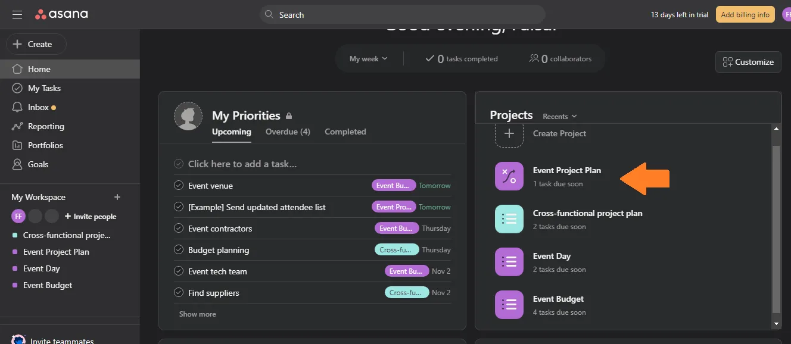
Task: Click Invite people link
Action: click(x=91, y=217)
